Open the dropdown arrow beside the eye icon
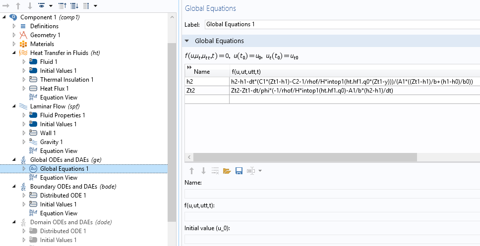Image resolution: width=480 pixels, height=246 pixels. 50,5
